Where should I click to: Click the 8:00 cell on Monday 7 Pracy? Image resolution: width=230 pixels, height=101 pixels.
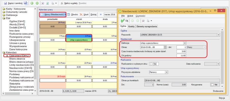[x=52, y=40]
